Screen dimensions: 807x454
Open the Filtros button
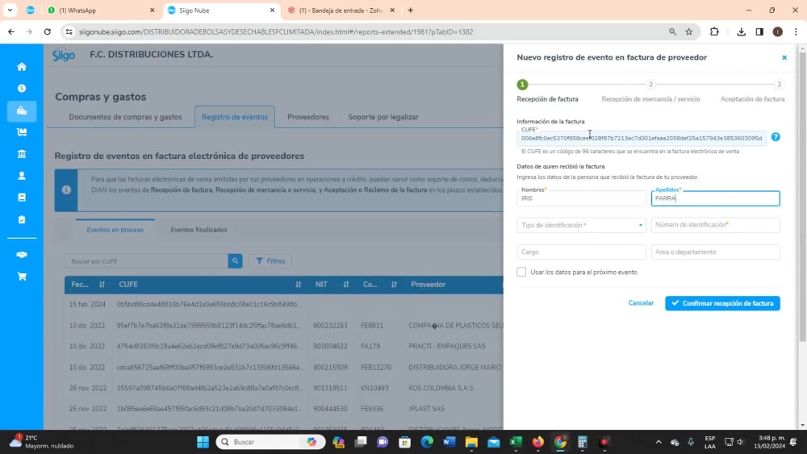(270, 261)
